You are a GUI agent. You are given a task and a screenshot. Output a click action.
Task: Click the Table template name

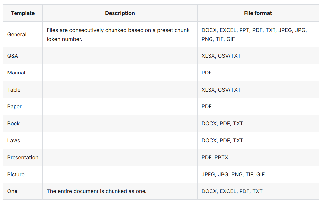point(14,90)
